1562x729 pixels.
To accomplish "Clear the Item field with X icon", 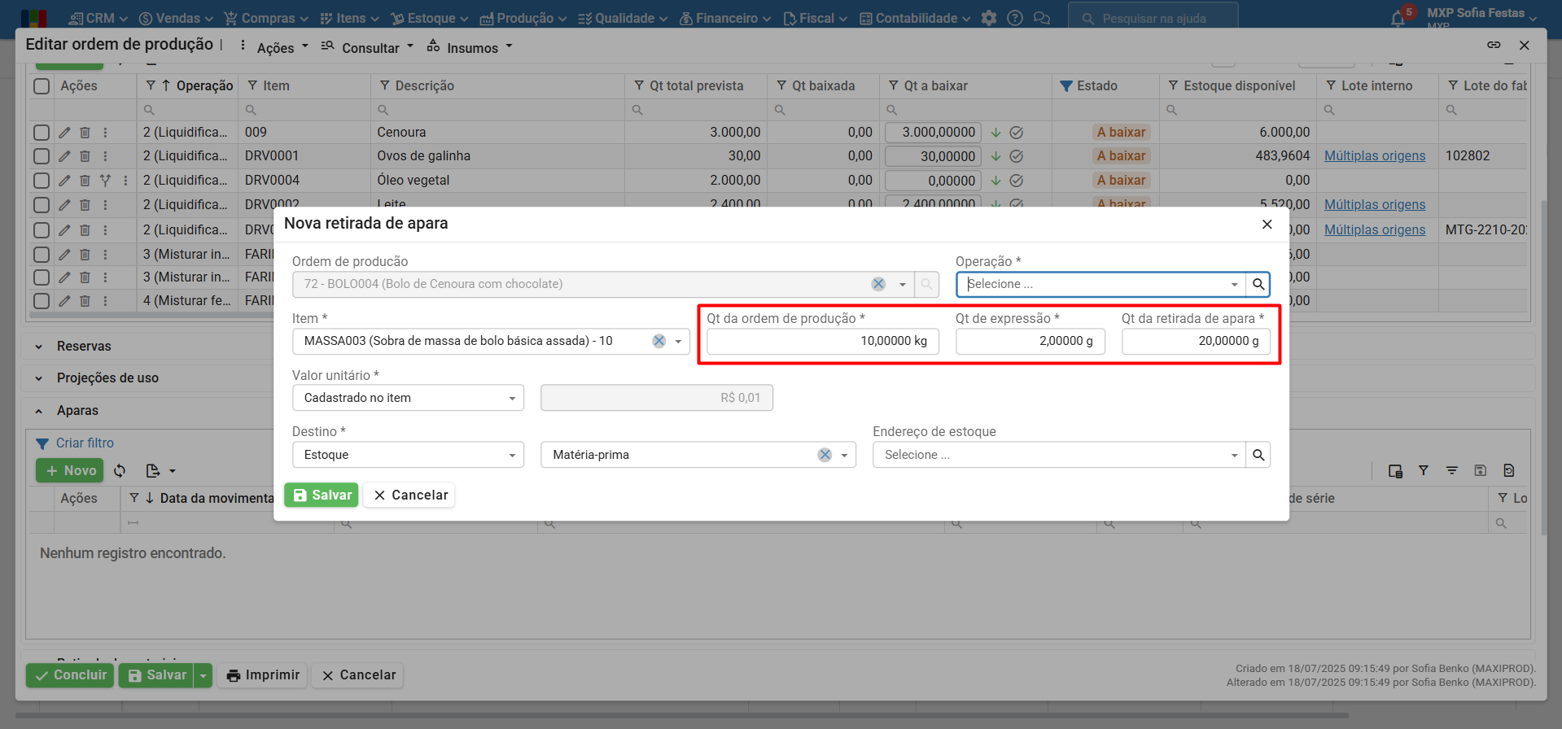I will tap(658, 341).
